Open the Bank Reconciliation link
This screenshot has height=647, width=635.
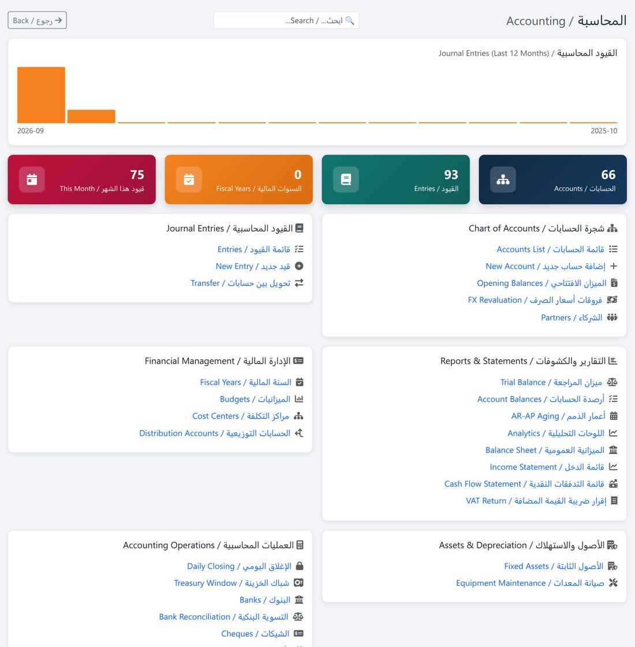pos(223,616)
